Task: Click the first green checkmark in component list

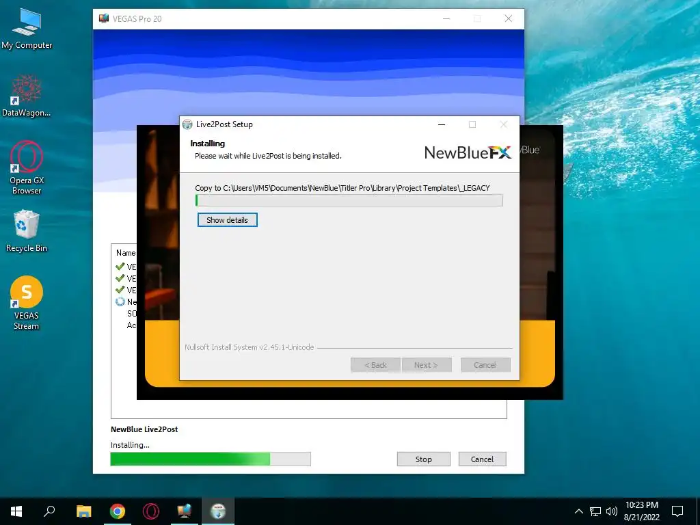Action: (120, 267)
